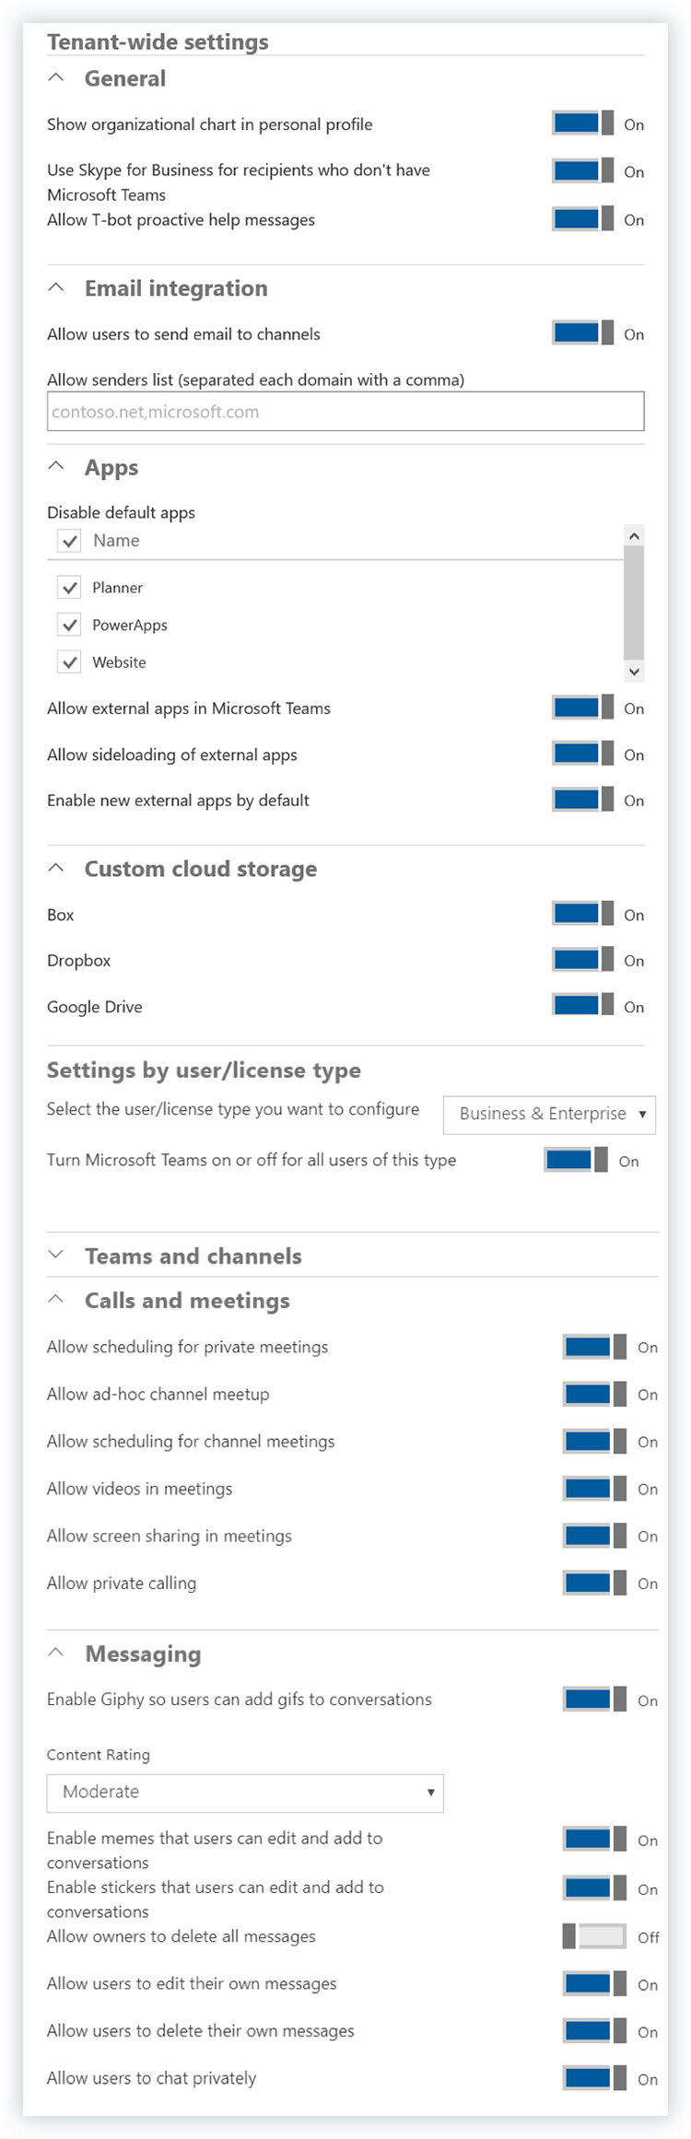Click the apps list scrollbar thumb
691x2139 pixels.
pos(634,603)
